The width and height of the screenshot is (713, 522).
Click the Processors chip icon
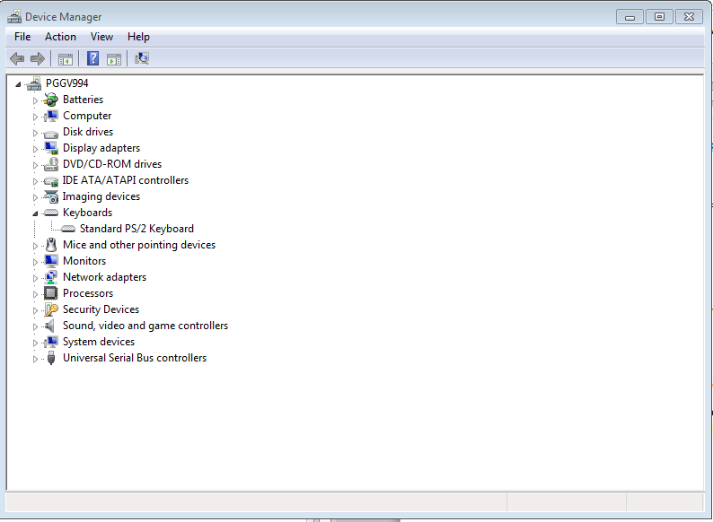click(x=51, y=293)
